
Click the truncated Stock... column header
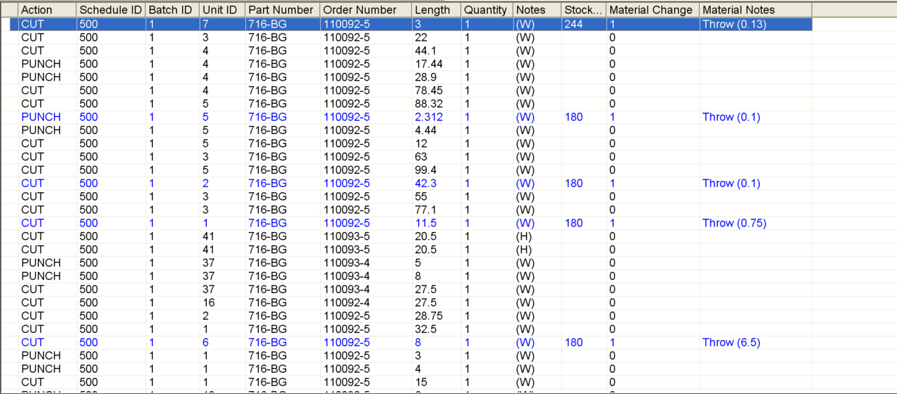[x=584, y=10]
